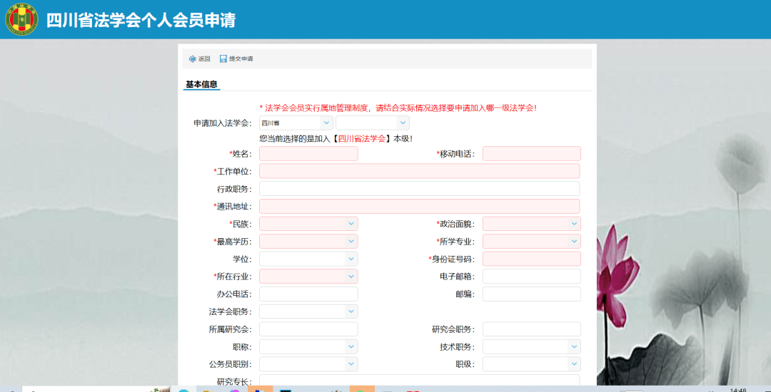771x392 pixels.
Task: Open the 基本信息 tab
Action: click(201, 84)
